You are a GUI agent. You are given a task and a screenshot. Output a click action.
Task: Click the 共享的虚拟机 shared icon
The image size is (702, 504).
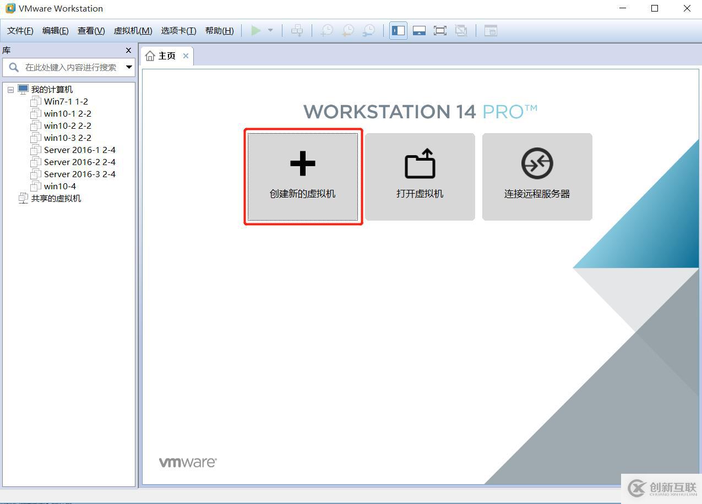click(23, 198)
